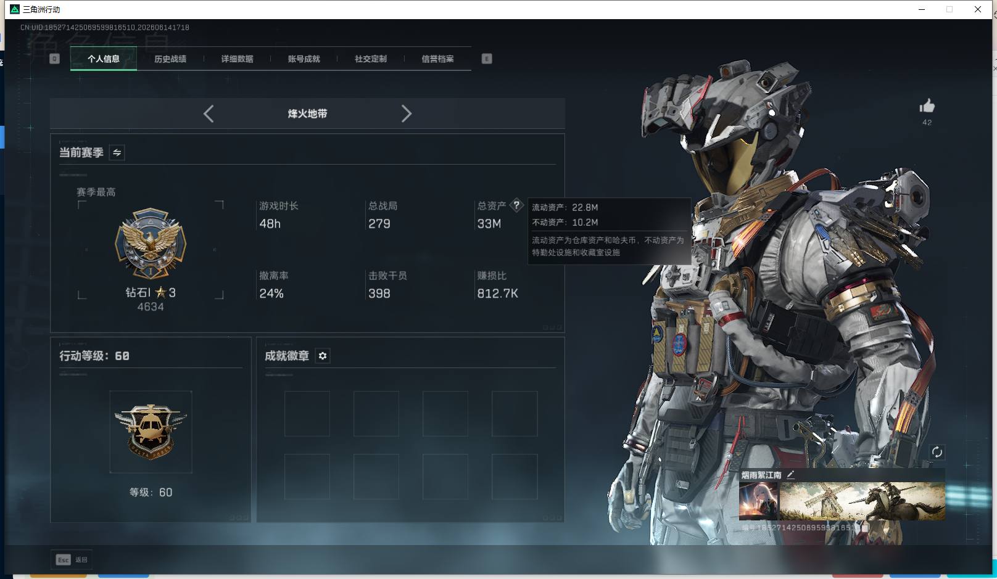Toggle season view beside 当前赛季

pyautogui.click(x=117, y=152)
